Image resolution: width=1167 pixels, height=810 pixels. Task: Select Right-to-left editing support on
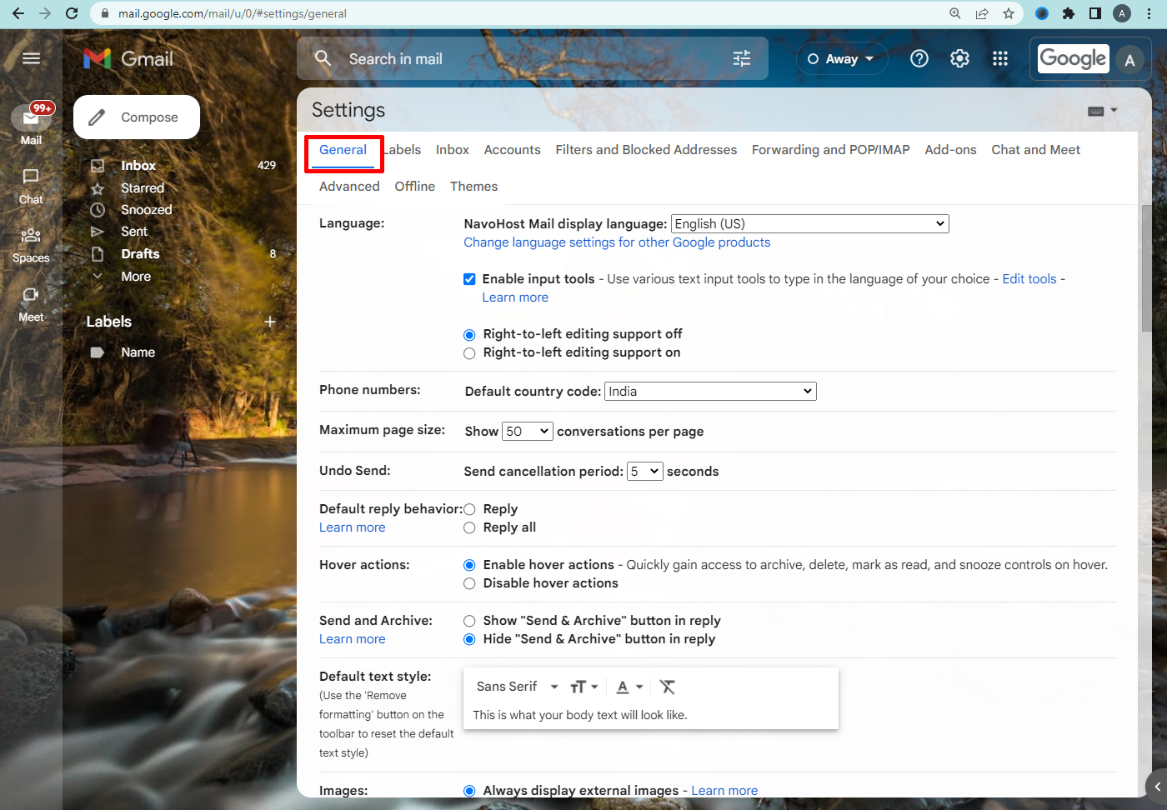click(469, 353)
